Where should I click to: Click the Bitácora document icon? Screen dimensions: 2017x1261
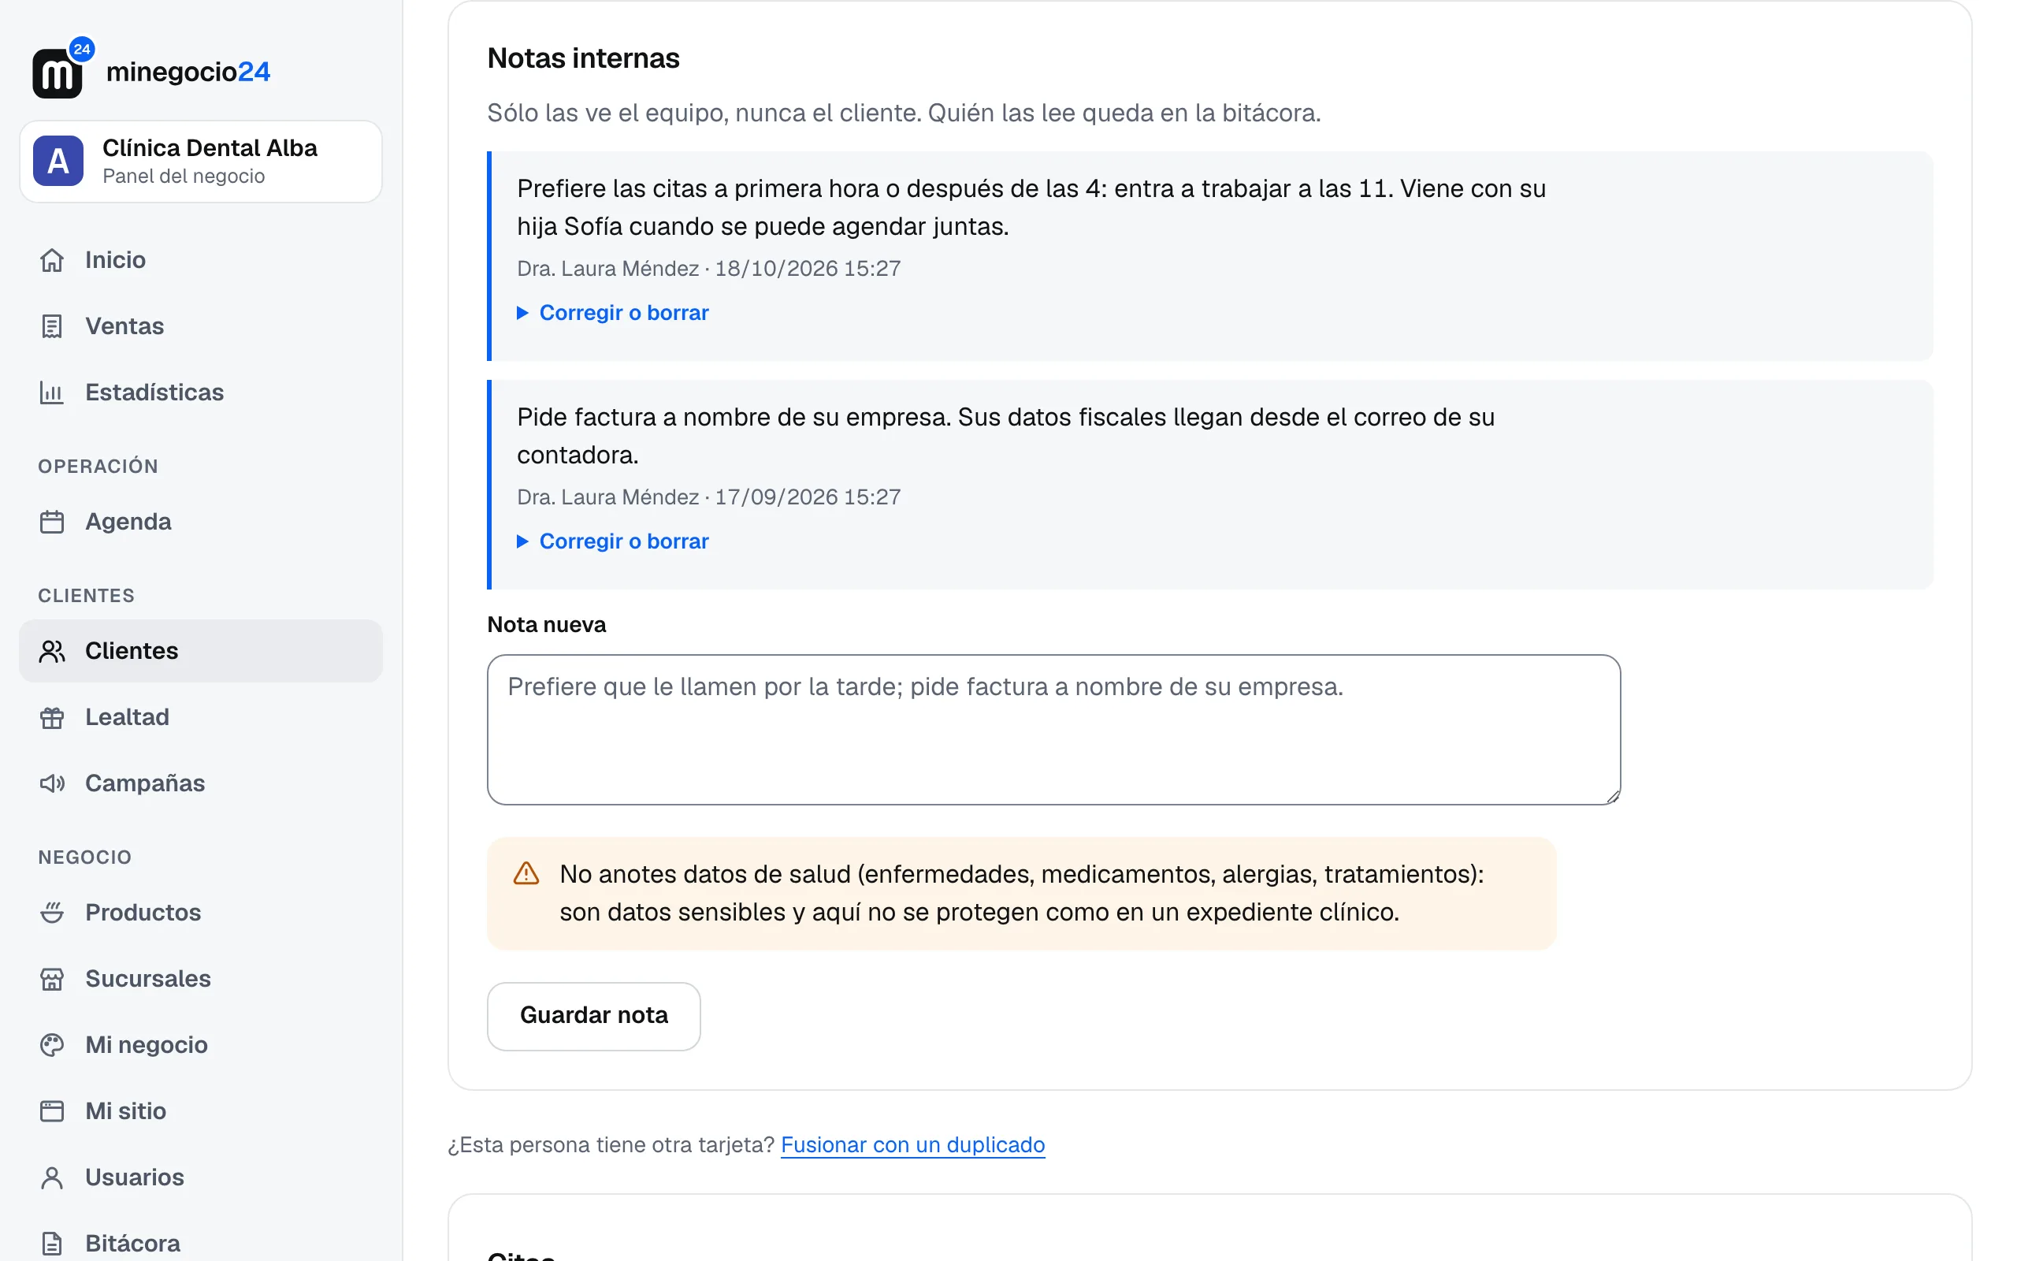point(52,1244)
